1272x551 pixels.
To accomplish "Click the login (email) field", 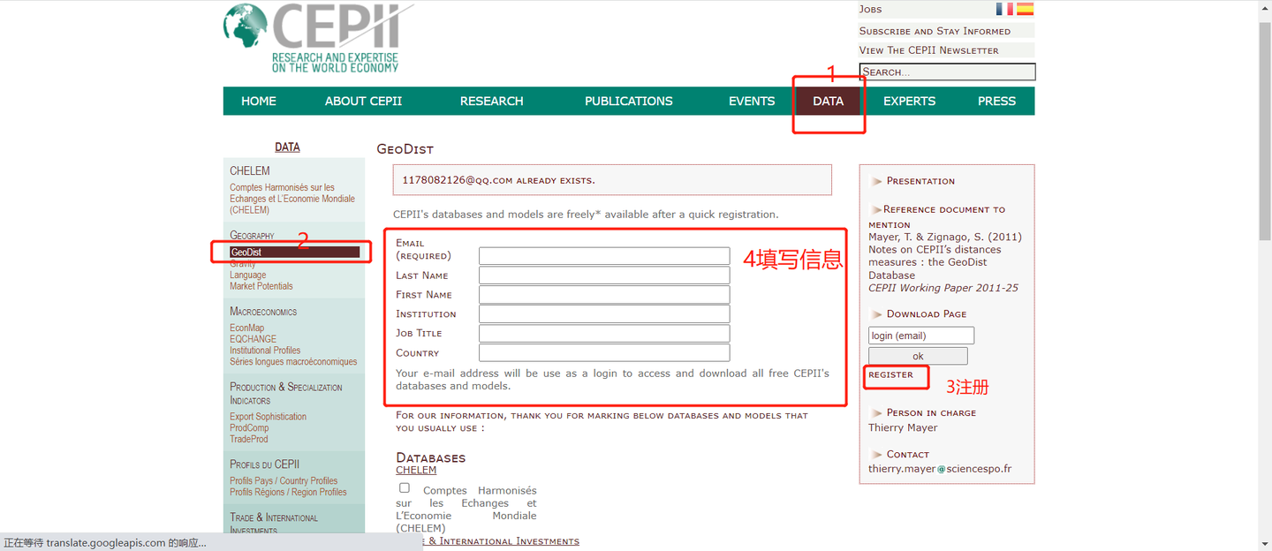I will coord(921,336).
